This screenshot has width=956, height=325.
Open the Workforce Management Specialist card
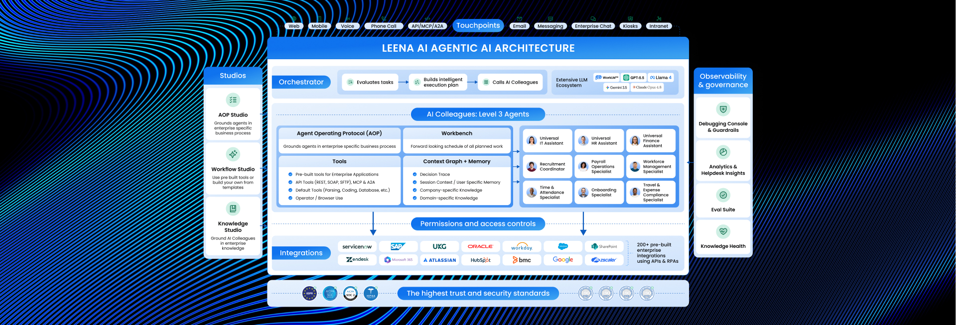(651, 166)
